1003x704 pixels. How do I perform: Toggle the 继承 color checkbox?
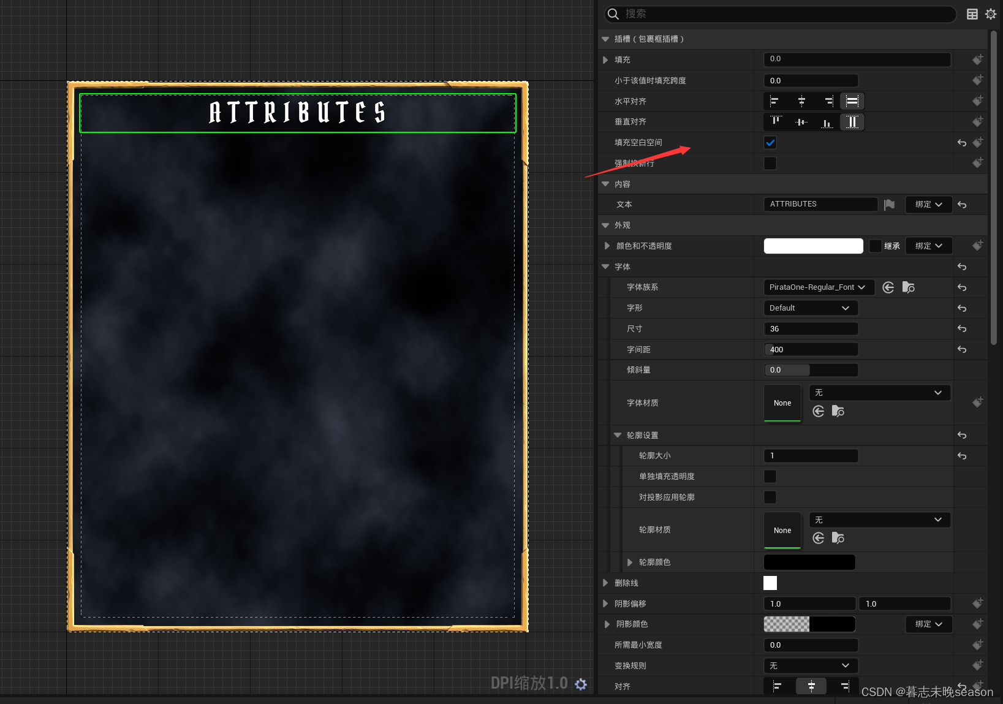tap(876, 246)
